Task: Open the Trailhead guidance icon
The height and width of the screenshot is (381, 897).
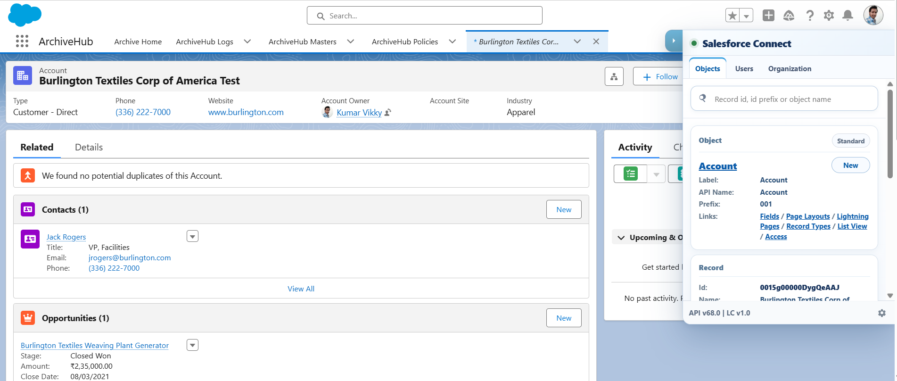Action: (789, 16)
